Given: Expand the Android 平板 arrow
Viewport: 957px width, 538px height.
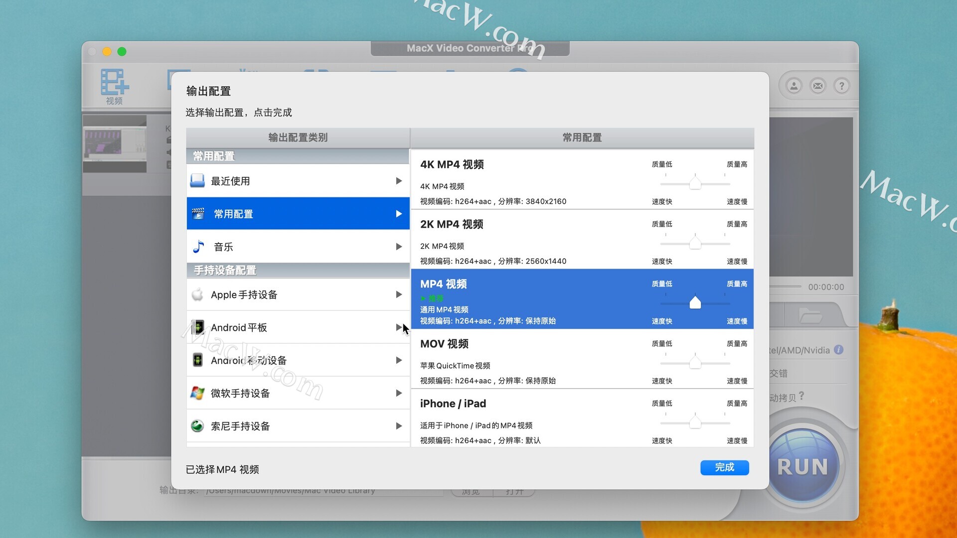Looking at the screenshot, I should [x=399, y=327].
